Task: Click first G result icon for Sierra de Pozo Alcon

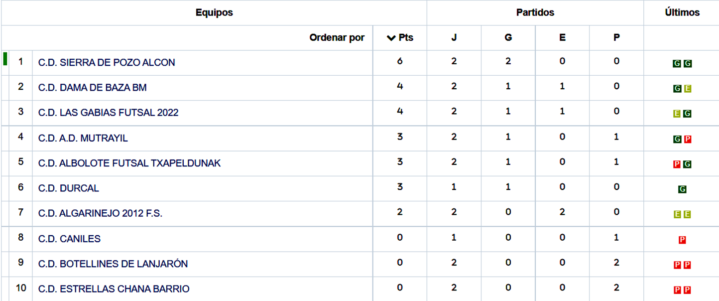Action: [x=677, y=64]
